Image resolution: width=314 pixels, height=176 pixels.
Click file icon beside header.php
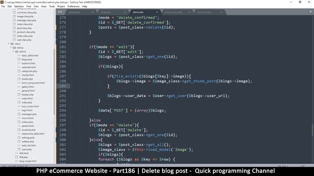[x=19, y=94]
